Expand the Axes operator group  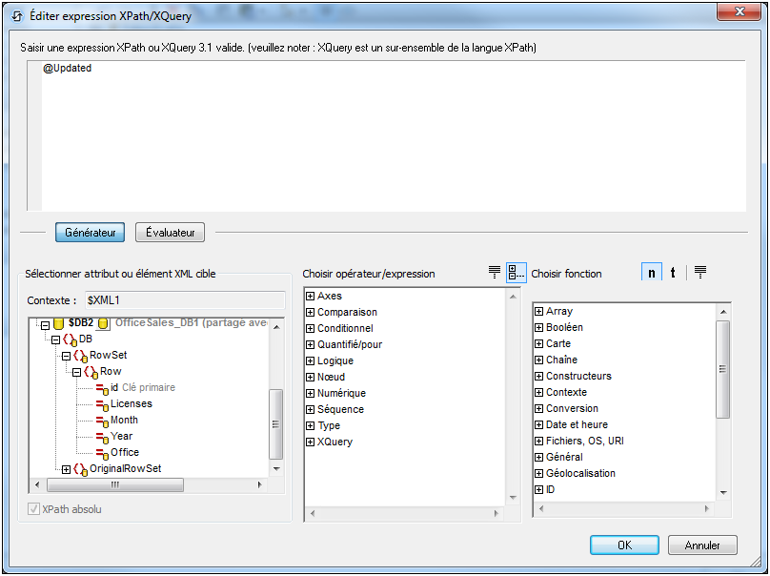click(x=311, y=297)
